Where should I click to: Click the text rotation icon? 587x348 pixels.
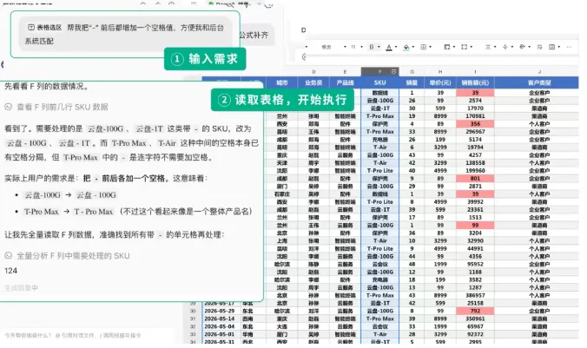(x=522, y=47)
